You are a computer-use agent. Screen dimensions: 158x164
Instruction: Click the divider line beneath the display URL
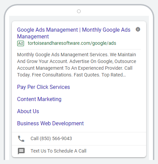tap(79, 49)
